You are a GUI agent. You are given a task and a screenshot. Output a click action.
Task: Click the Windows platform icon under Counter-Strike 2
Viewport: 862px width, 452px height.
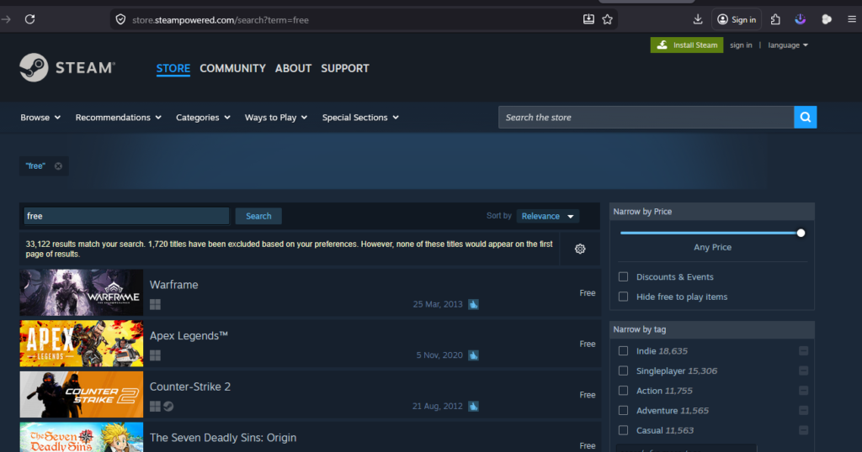point(155,407)
